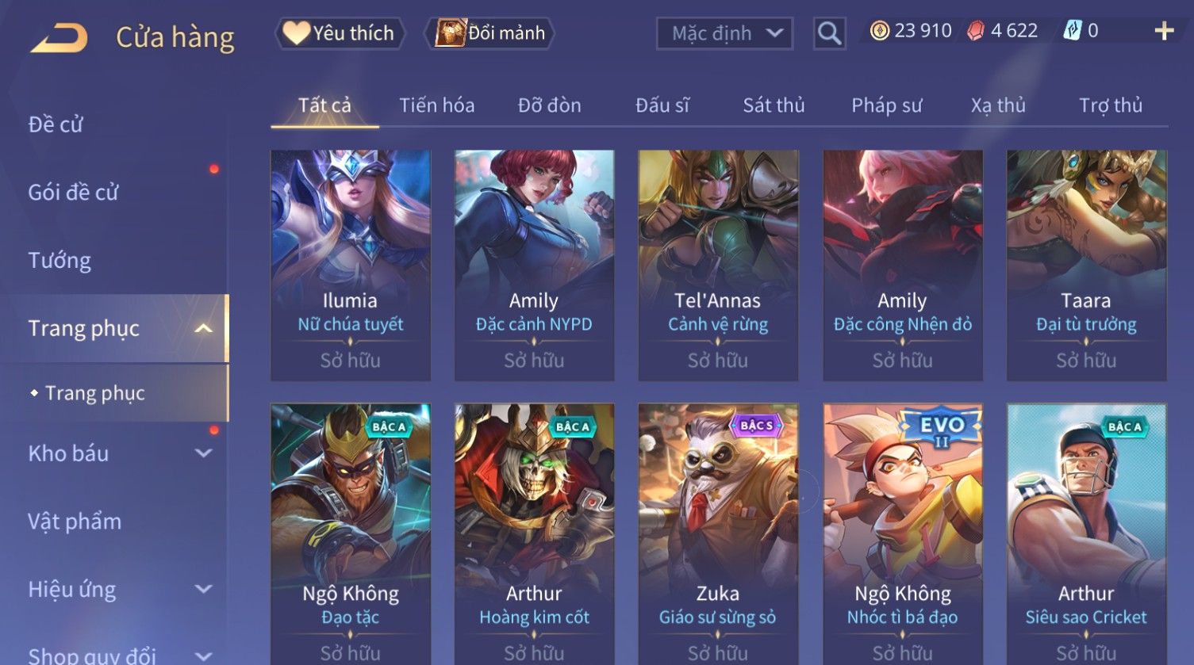Open Gói đề cử in sidebar
The width and height of the screenshot is (1194, 665).
[x=73, y=193]
